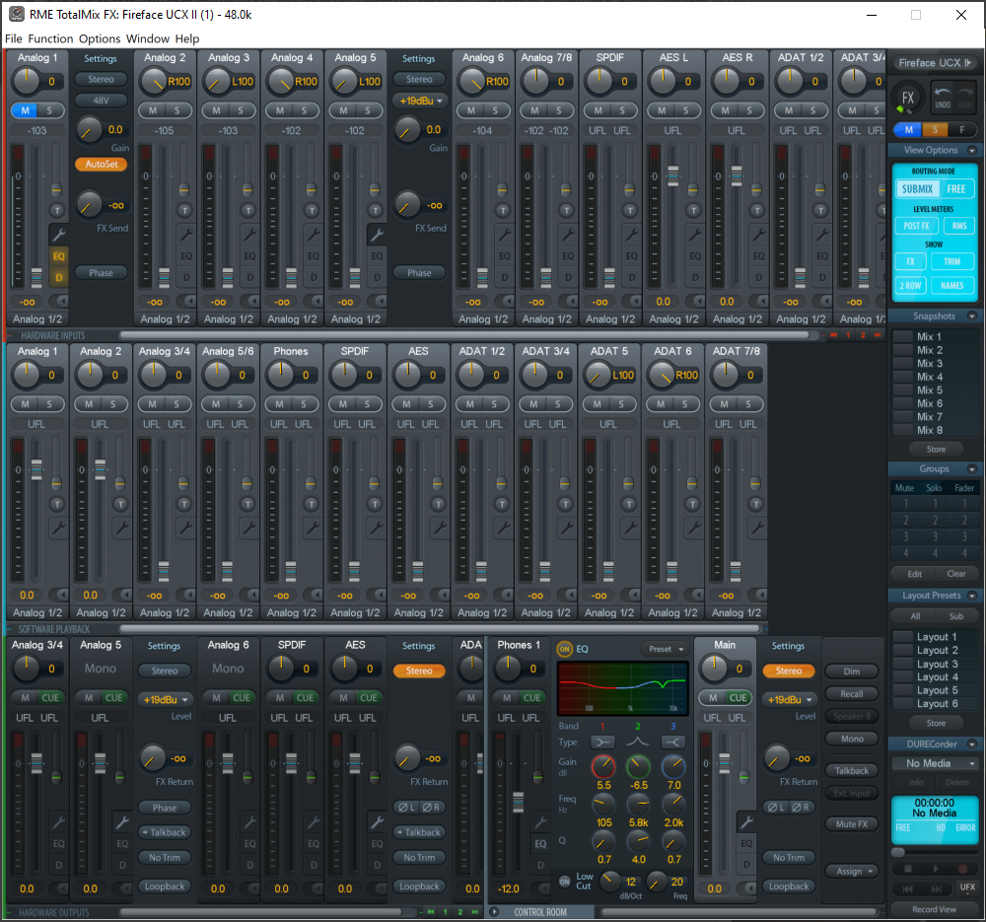Viewport: 986px width, 922px height.
Task: Expand the Control Room section arrow
Action: (494, 912)
